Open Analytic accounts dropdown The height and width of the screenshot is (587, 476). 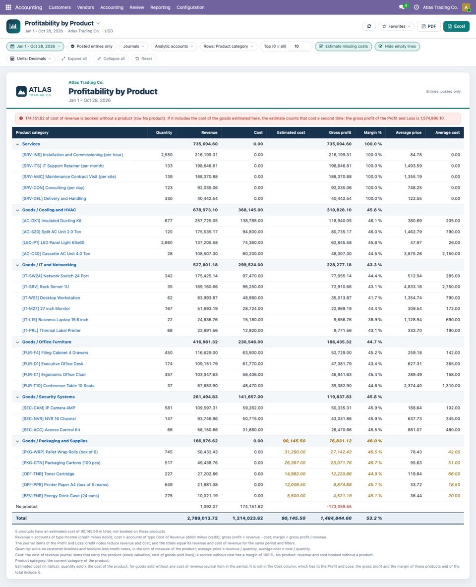pos(174,47)
